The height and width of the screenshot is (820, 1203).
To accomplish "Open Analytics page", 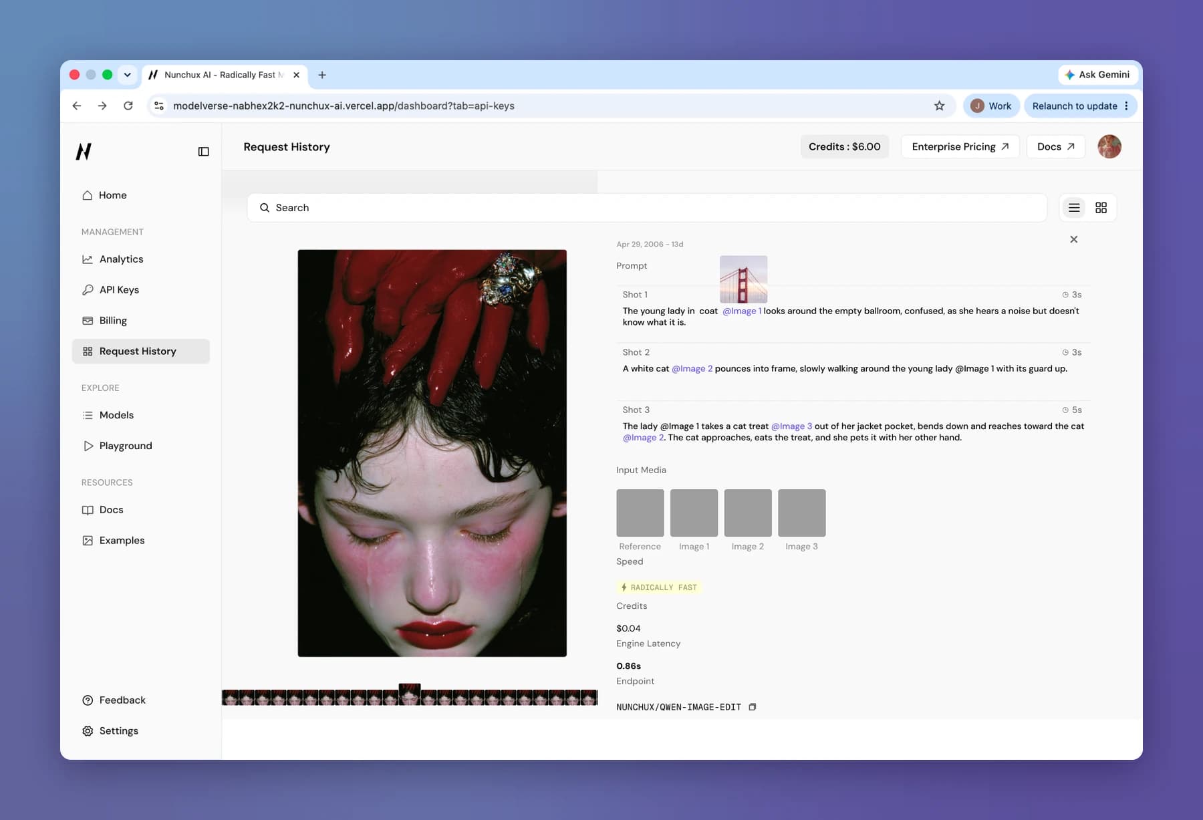I will click(x=121, y=259).
